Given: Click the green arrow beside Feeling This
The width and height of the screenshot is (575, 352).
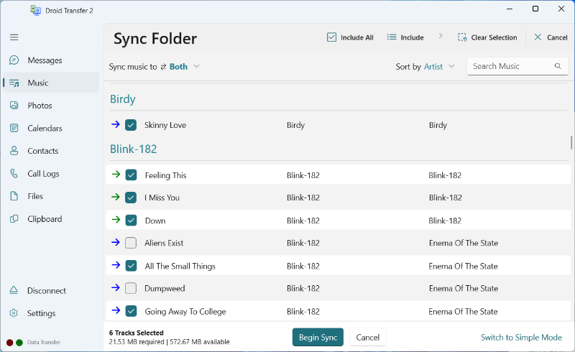Looking at the screenshot, I should click(x=116, y=175).
